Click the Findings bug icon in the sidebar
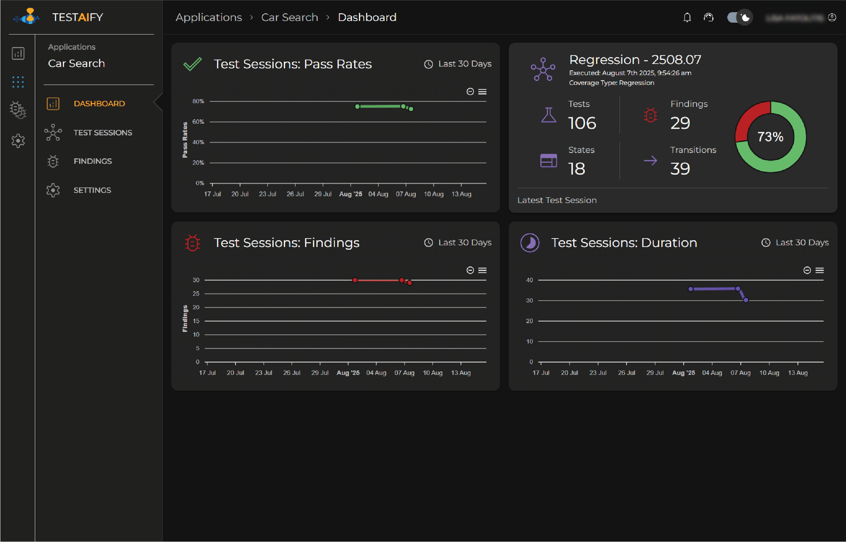The height and width of the screenshot is (542, 846). (53, 161)
